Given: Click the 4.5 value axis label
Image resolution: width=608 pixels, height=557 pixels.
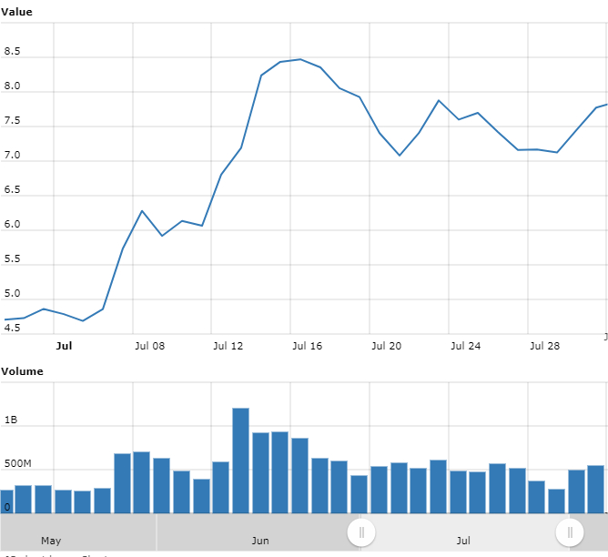Looking at the screenshot, I should pyautogui.click(x=12, y=328).
